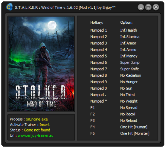Select the 'No Recoil' option
This screenshot has height=148, width=165.
coord(128,114)
